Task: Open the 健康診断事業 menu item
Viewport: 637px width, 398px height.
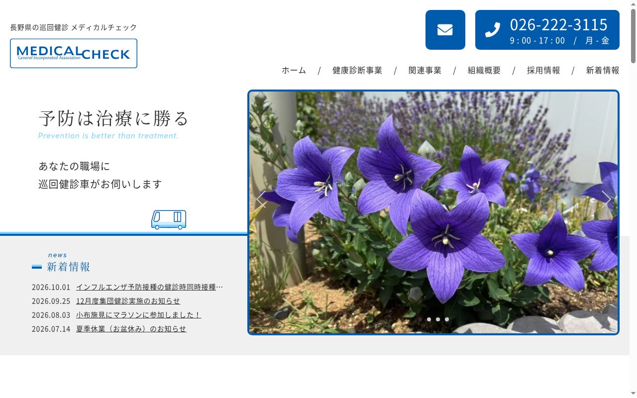Action: [x=357, y=70]
